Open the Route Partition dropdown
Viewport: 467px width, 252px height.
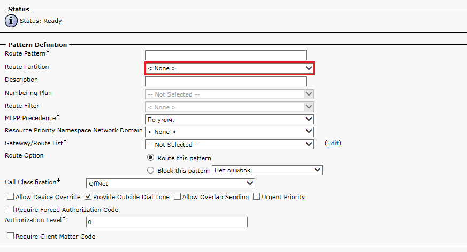(x=229, y=68)
